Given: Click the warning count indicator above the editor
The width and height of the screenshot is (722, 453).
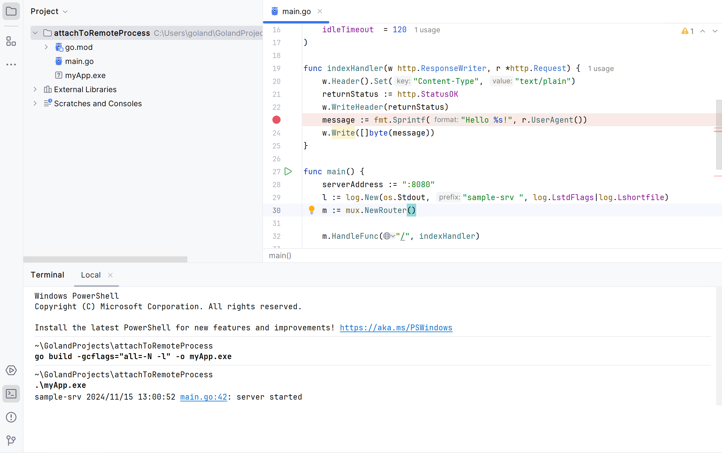Looking at the screenshot, I should 688,31.
